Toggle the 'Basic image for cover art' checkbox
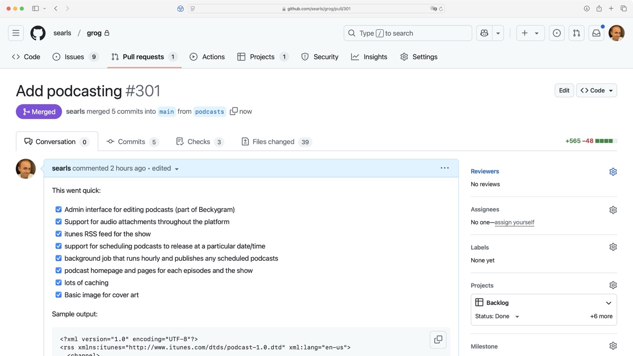 coord(58,295)
